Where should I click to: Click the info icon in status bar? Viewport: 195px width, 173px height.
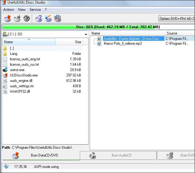6,167
